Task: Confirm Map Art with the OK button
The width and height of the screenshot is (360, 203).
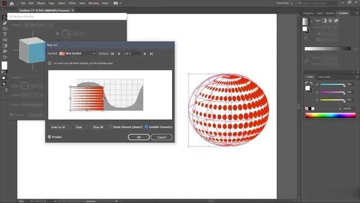Action: (139, 137)
